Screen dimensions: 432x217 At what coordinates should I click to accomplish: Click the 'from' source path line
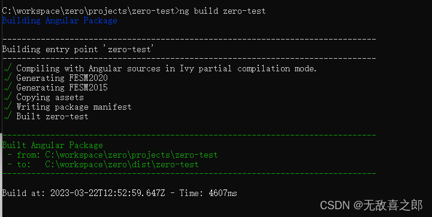(113, 155)
